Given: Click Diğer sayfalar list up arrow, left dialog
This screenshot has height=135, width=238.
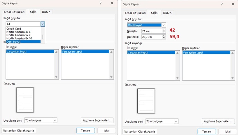Looking at the screenshot, I should [x=111, y=52].
